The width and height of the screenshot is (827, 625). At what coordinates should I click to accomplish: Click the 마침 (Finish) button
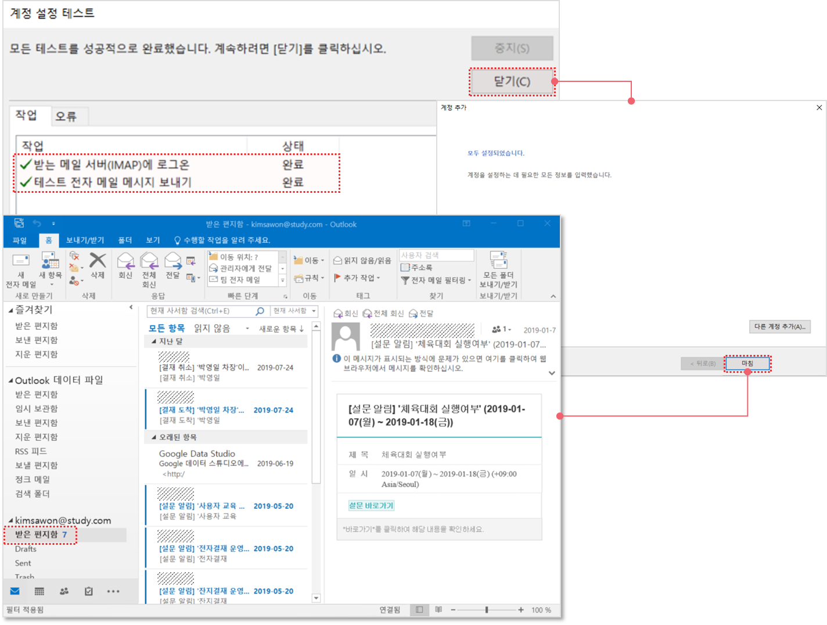(747, 364)
